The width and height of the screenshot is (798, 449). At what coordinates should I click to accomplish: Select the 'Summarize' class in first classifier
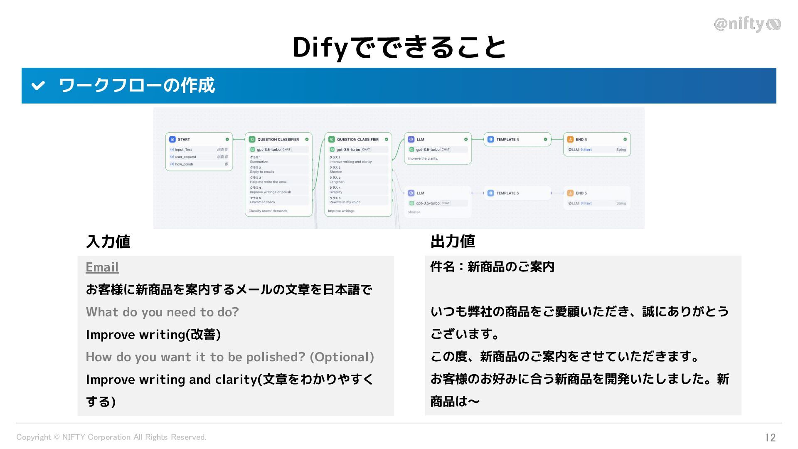[259, 162]
